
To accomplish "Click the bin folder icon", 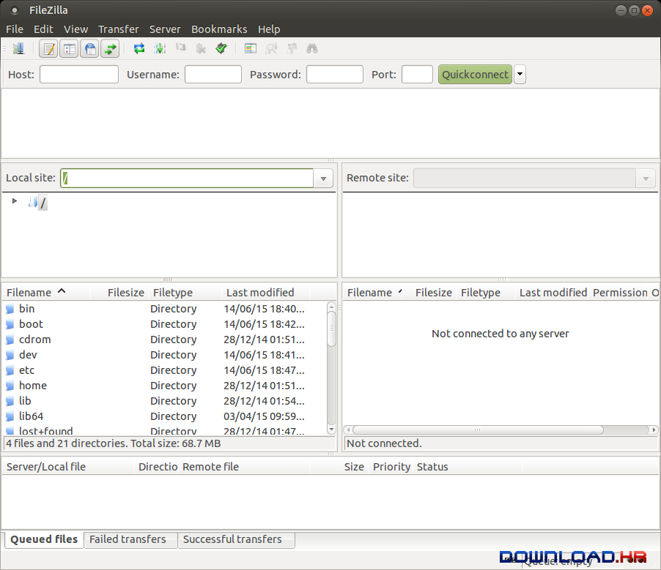I will (10, 309).
